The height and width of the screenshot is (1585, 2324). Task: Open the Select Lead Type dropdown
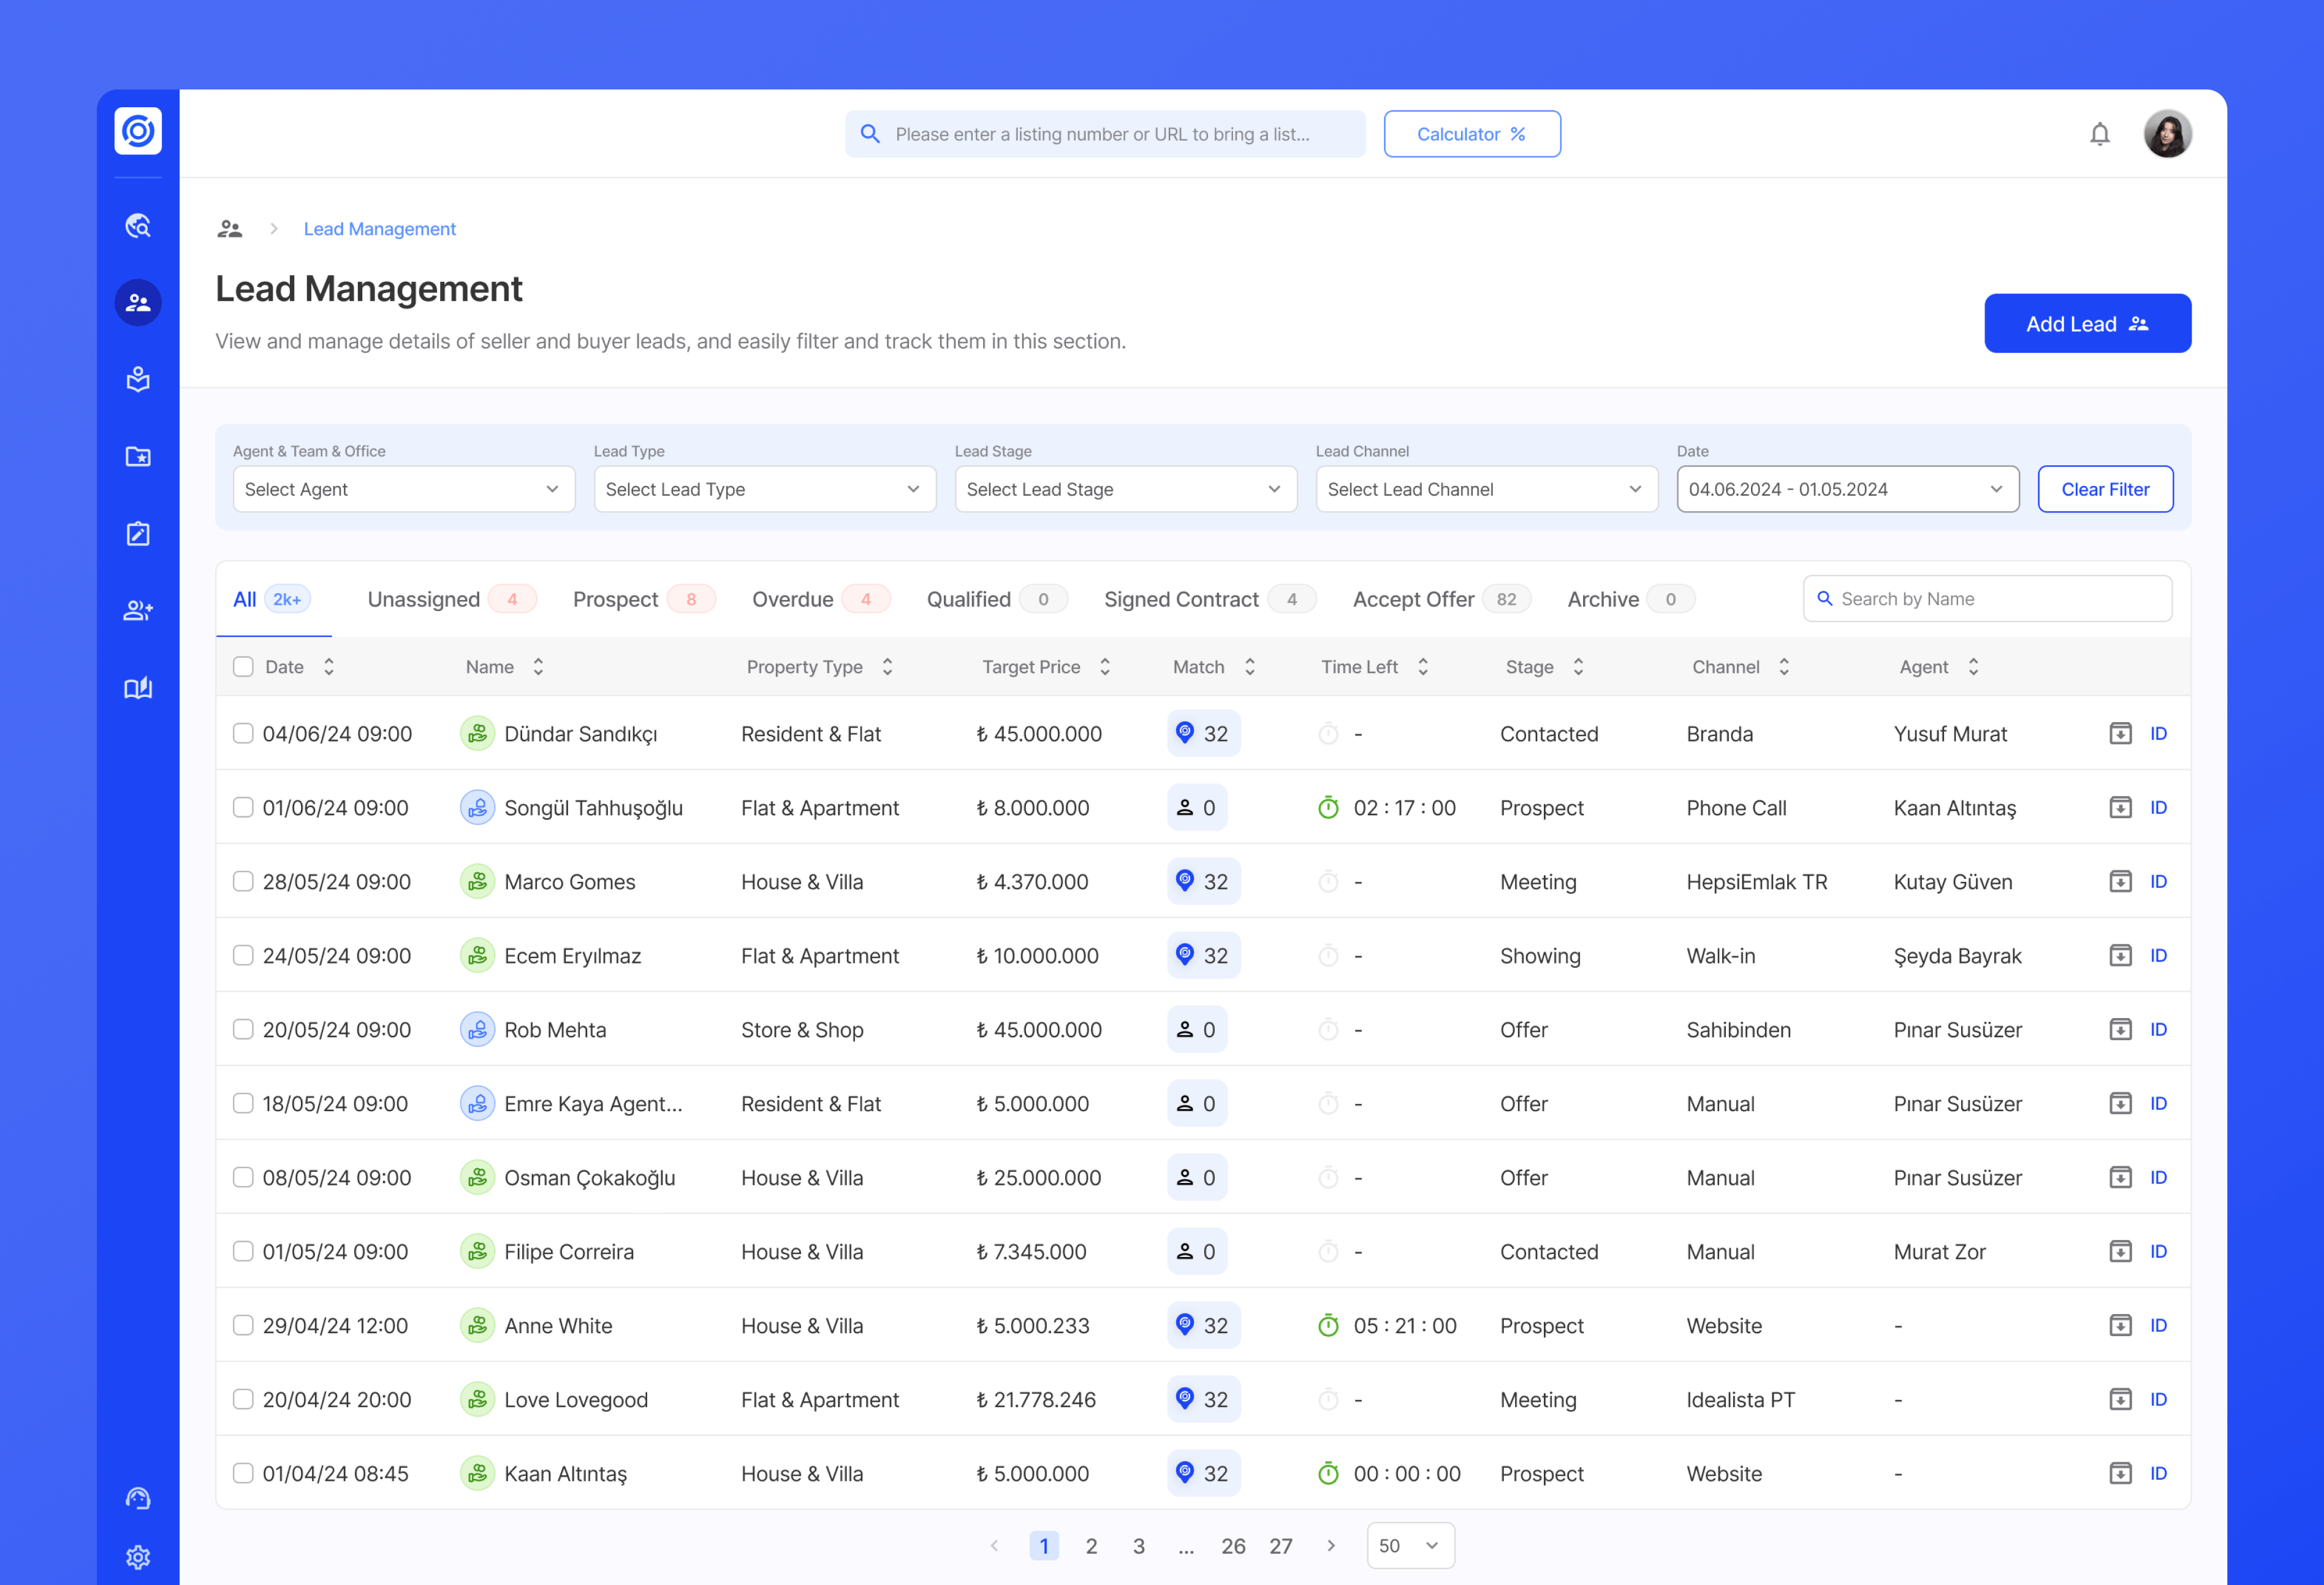[765, 489]
